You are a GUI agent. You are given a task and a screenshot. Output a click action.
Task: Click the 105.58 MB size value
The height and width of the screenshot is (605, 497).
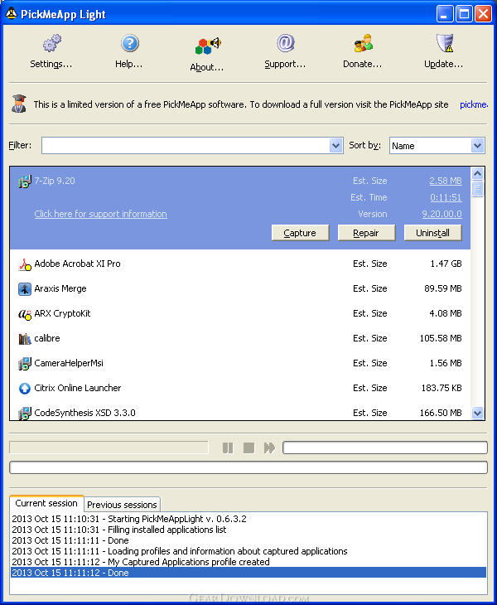point(441,338)
